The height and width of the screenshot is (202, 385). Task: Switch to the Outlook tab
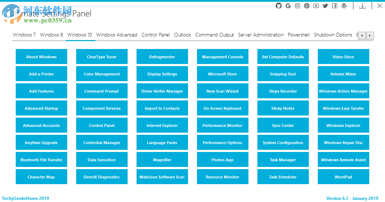(182, 35)
